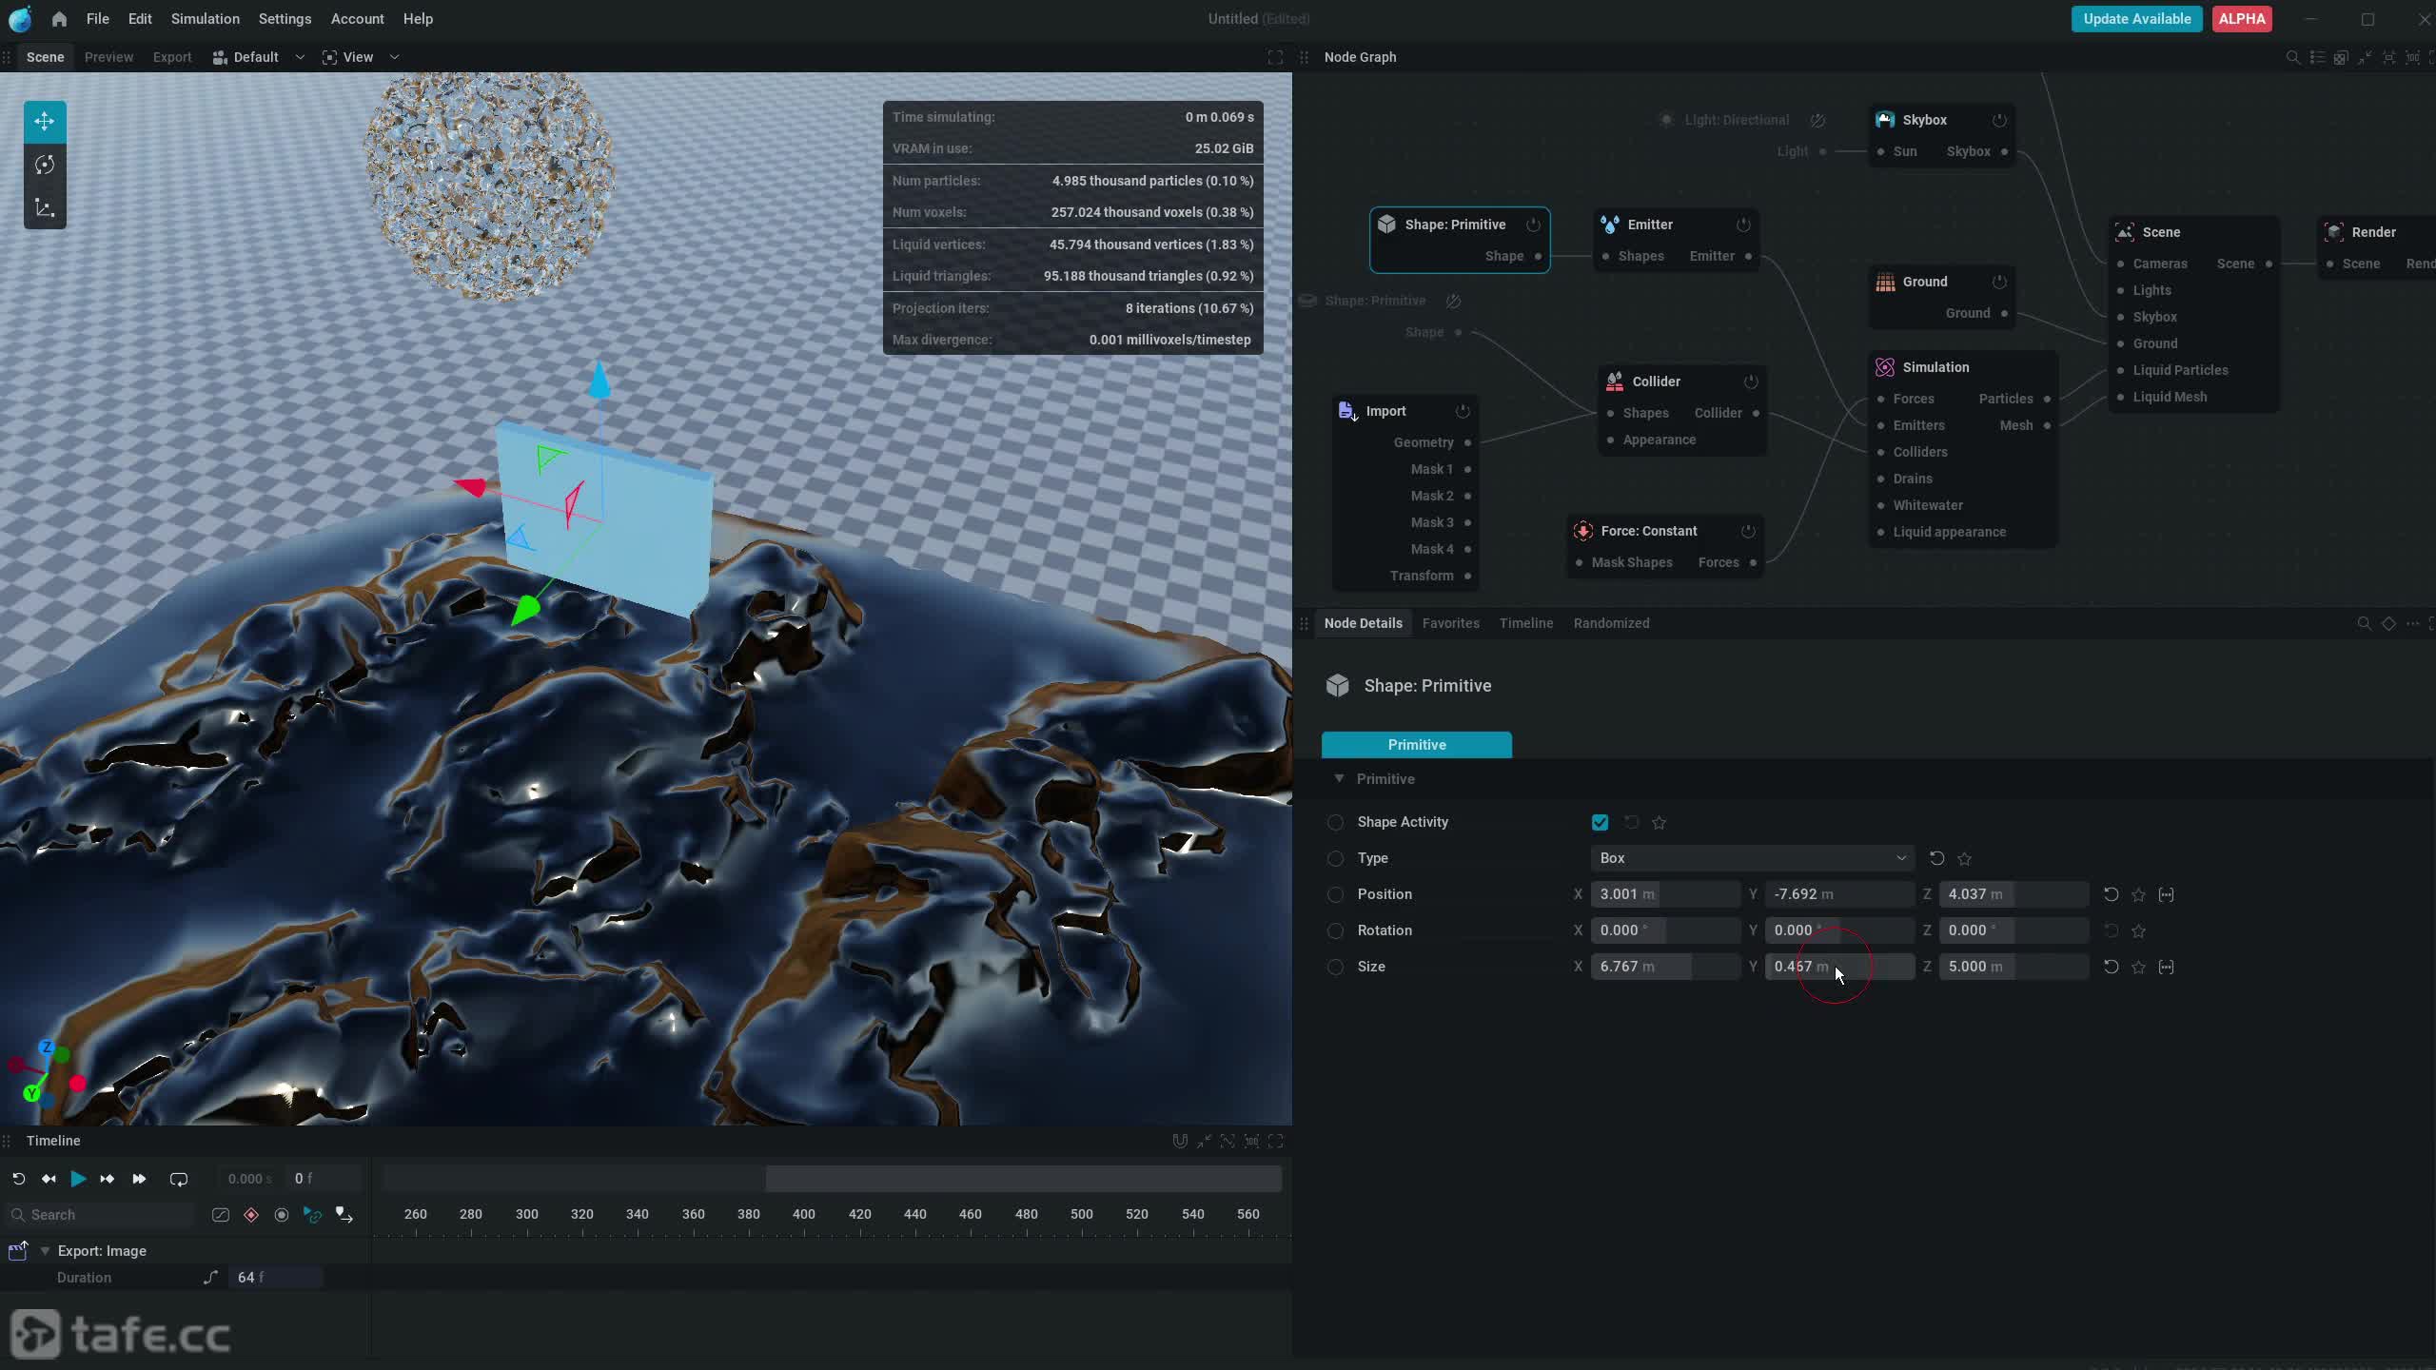Maximize the Scene viewport panel
This screenshot has width=2436, height=1370.
click(x=1275, y=57)
